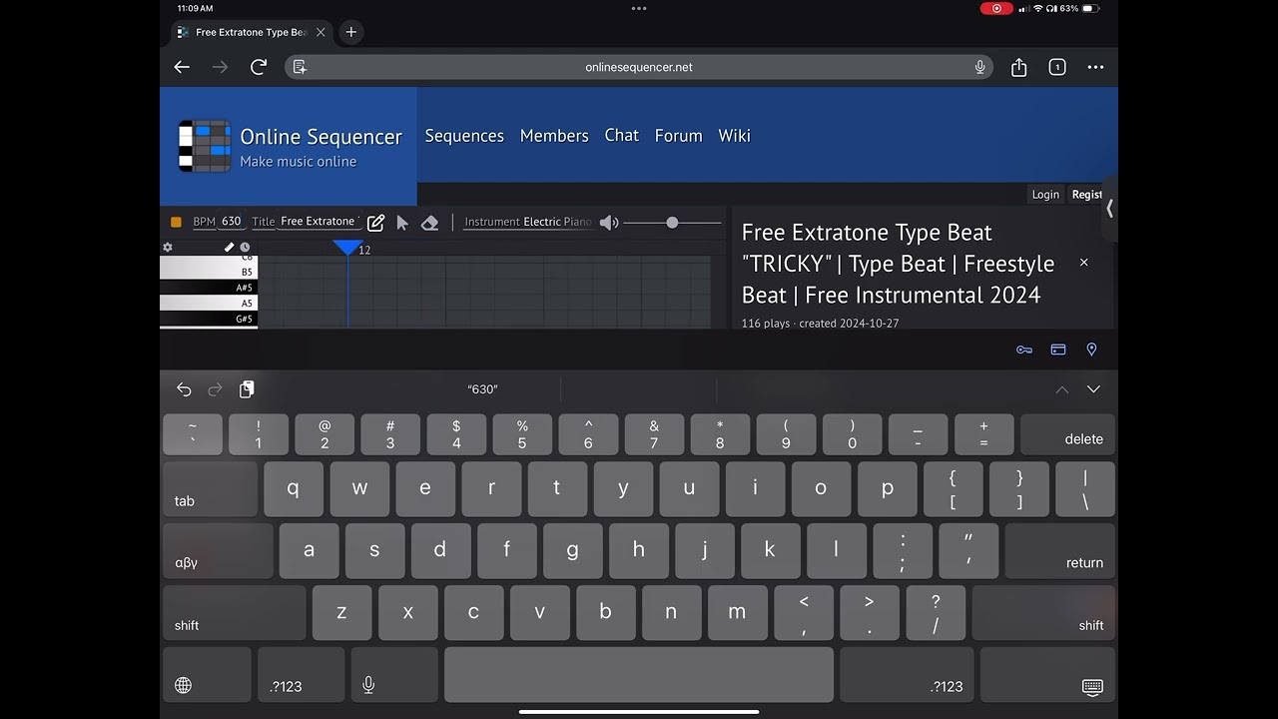This screenshot has height=719, width=1278.
Task: Select the eraser tool
Action: click(x=429, y=223)
